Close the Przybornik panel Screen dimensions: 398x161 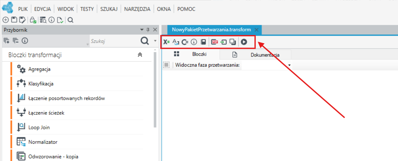(x=155, y=30)
